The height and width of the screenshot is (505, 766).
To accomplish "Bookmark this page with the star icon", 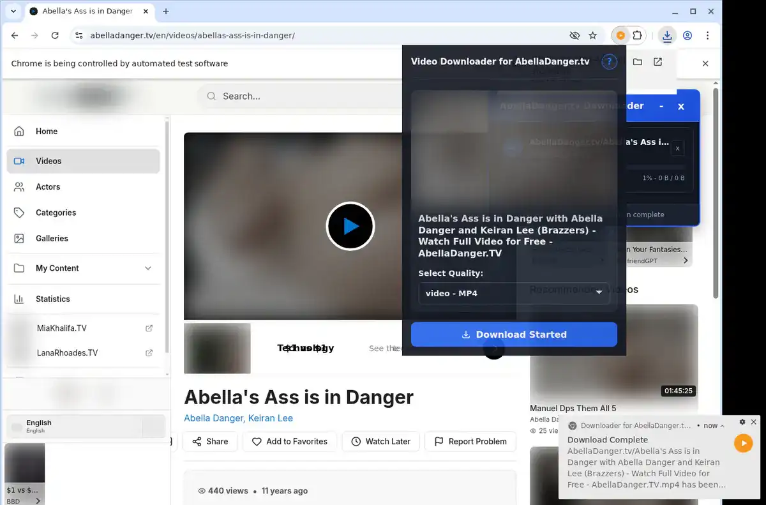I will point(593,36).
